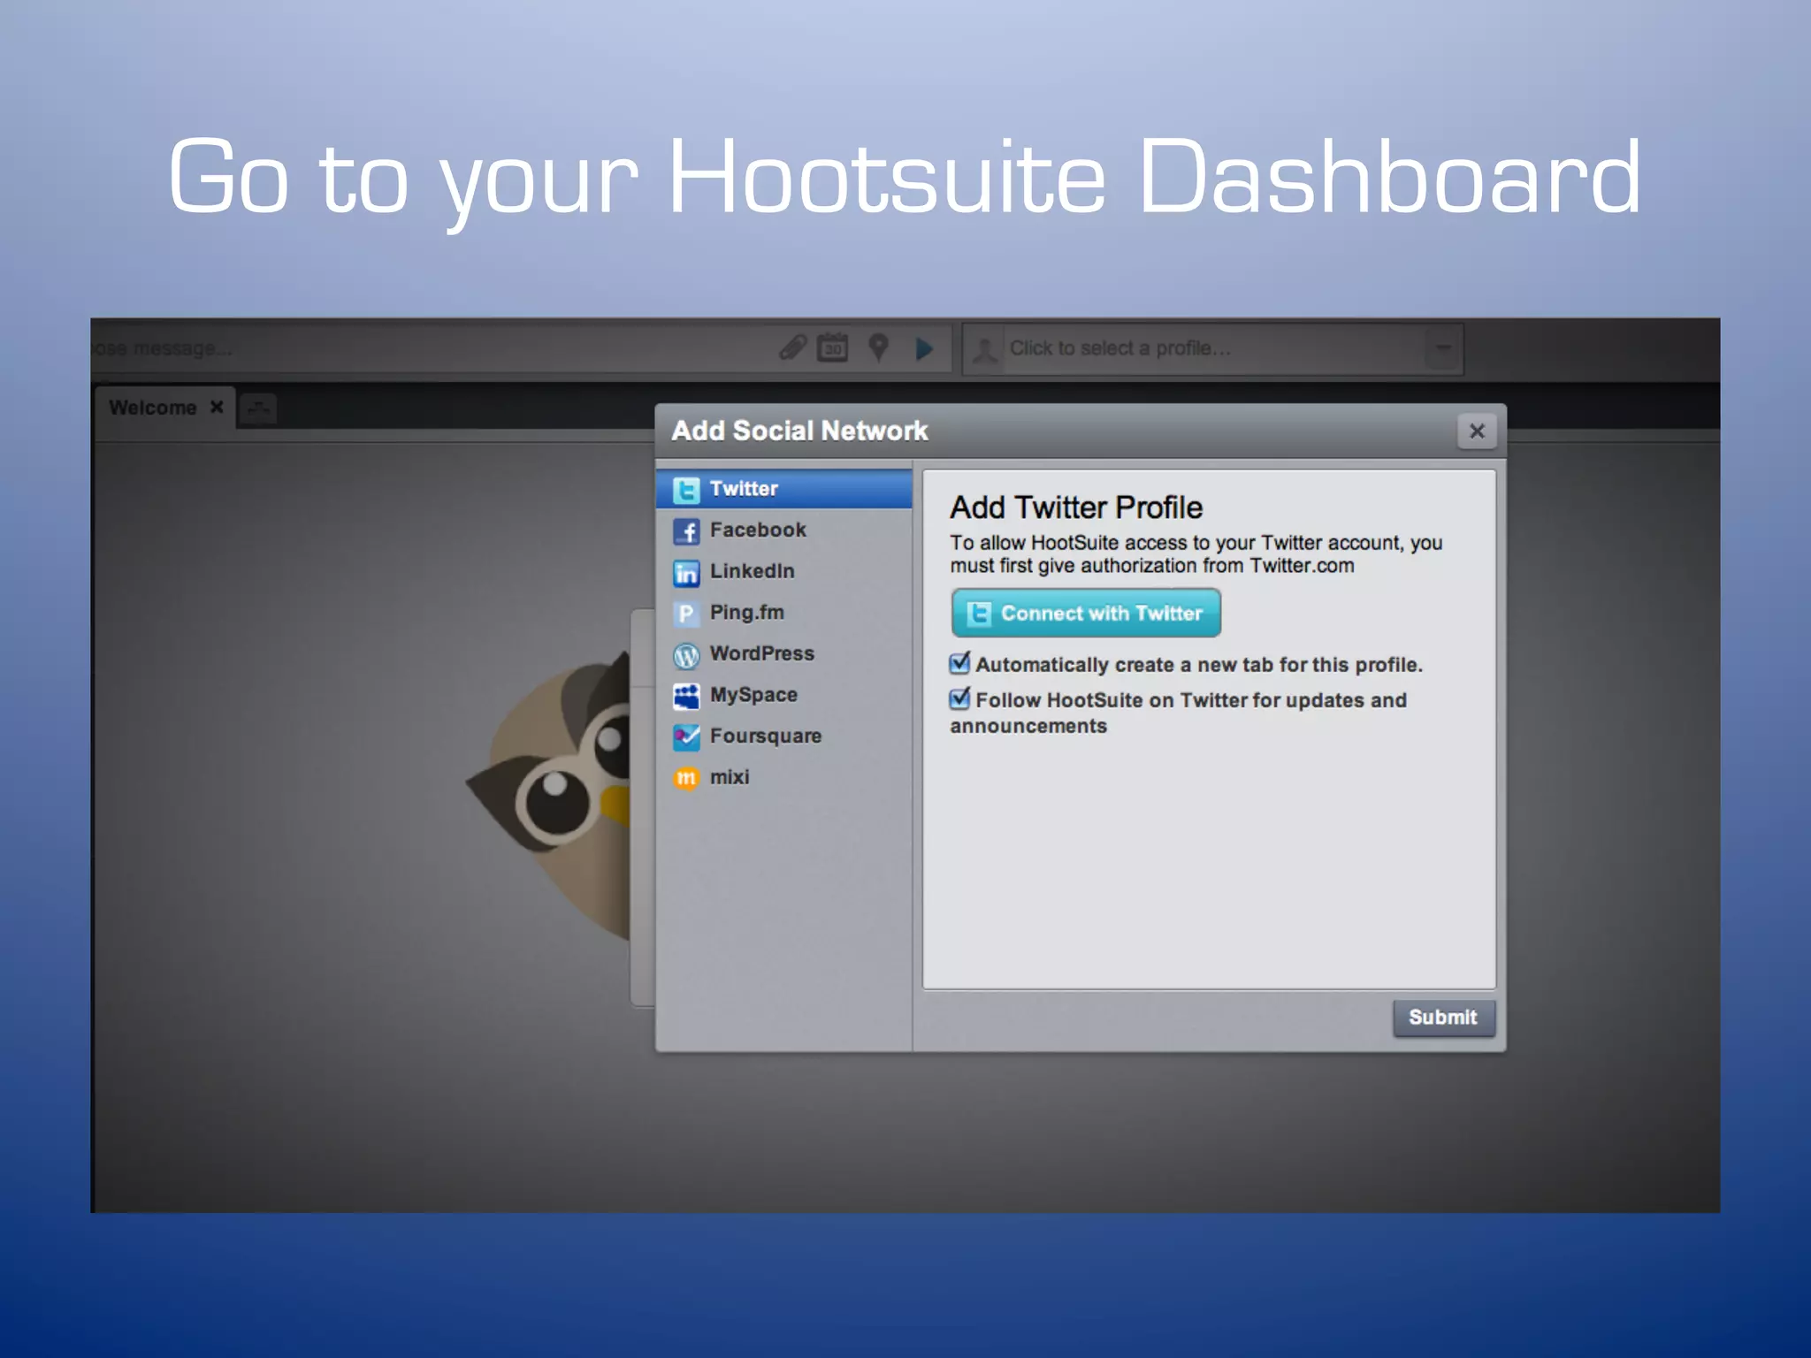
Task: Click the orange mixi icon
Action: (686, 778)
